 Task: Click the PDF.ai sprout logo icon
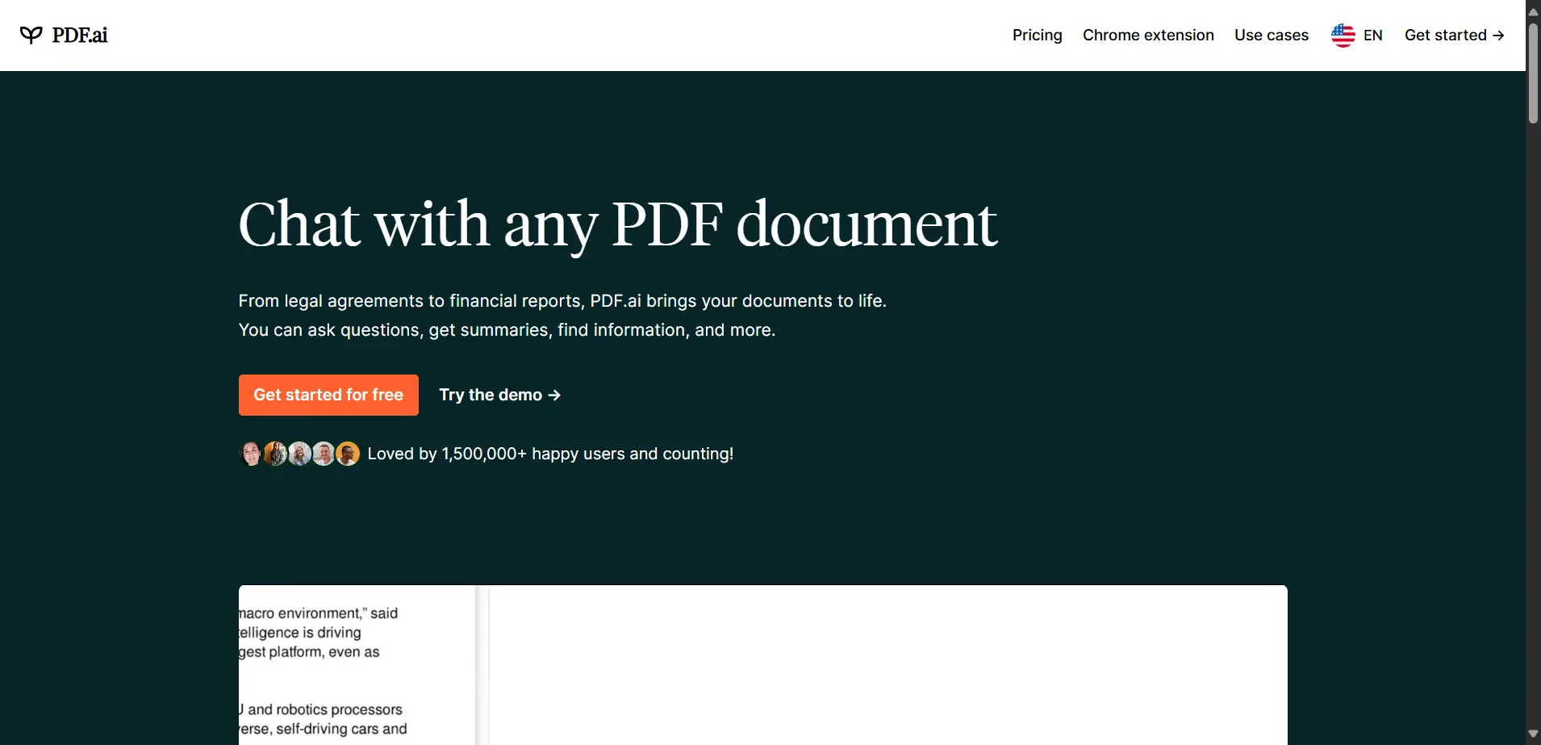coord(31,35)
